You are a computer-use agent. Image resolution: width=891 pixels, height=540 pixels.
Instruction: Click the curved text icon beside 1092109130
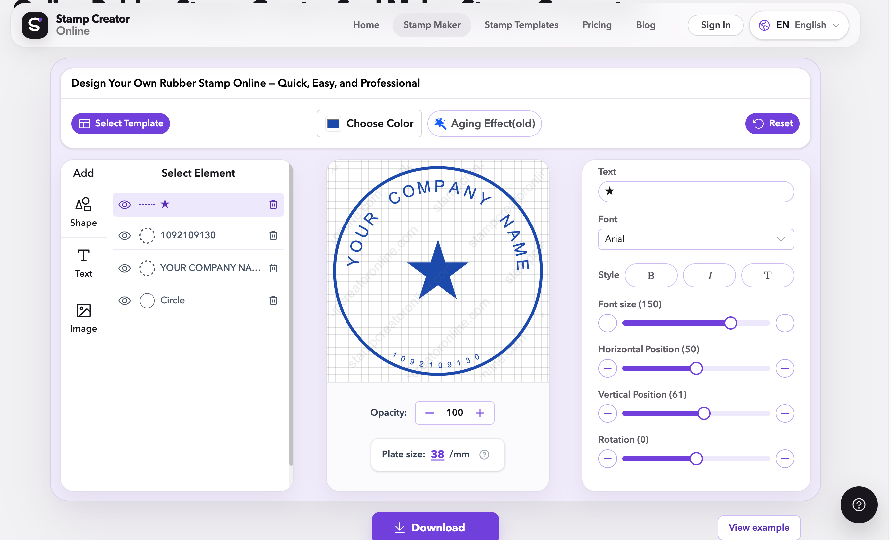[147, 236]
